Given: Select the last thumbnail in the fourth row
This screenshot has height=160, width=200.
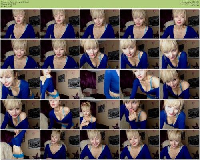Looking at the screenshot, I should 180,114.
